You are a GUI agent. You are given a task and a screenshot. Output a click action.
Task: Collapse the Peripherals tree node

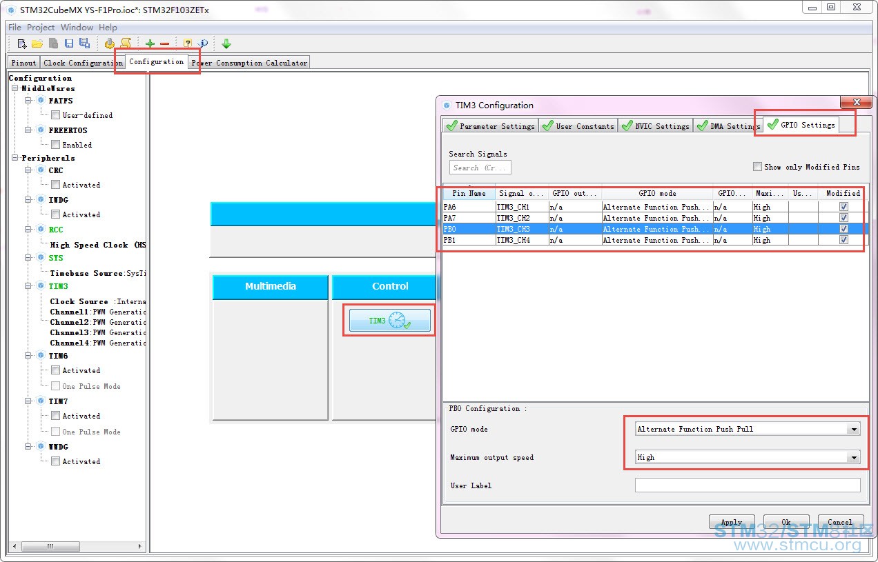click(15, 158)
